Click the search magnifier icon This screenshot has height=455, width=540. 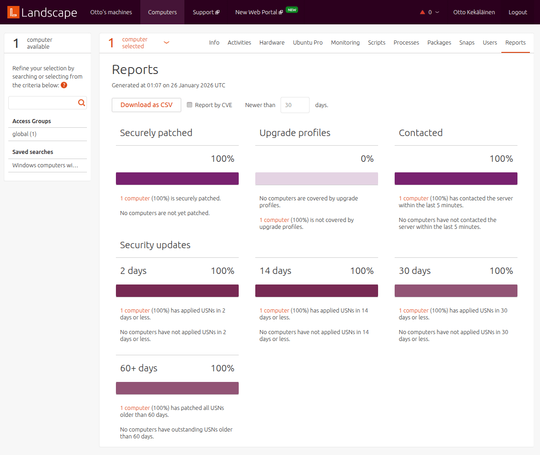point(81,102)
